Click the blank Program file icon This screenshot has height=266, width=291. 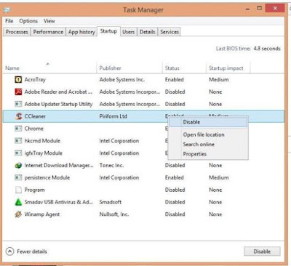[18, 190]
